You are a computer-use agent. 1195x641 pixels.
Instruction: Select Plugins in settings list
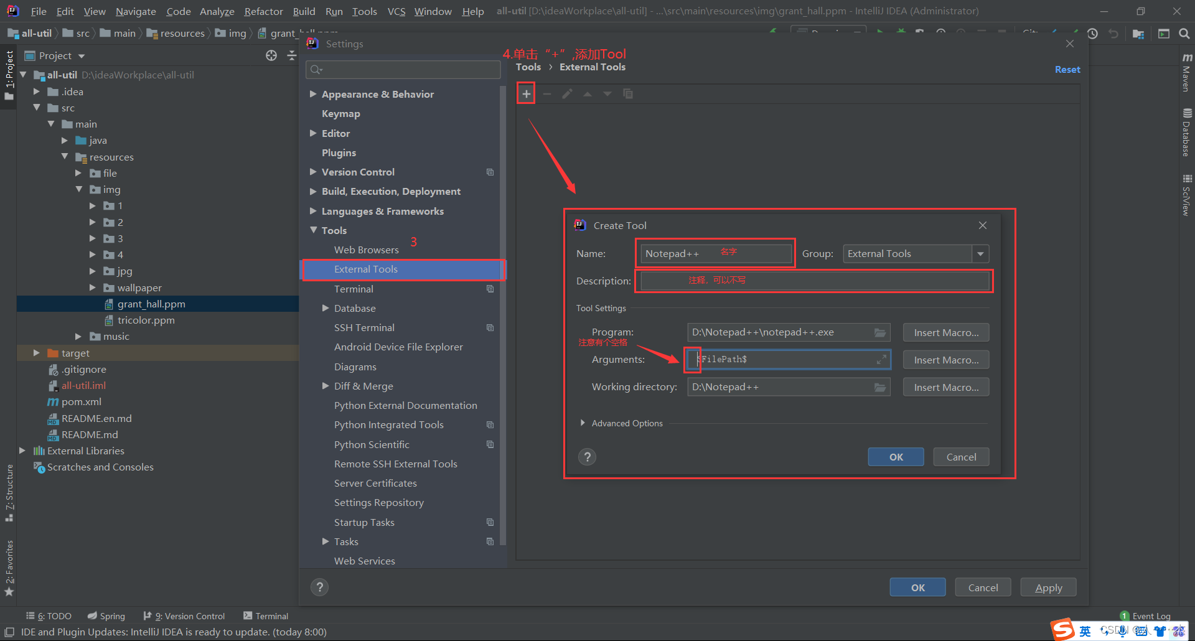pos(339,152)
